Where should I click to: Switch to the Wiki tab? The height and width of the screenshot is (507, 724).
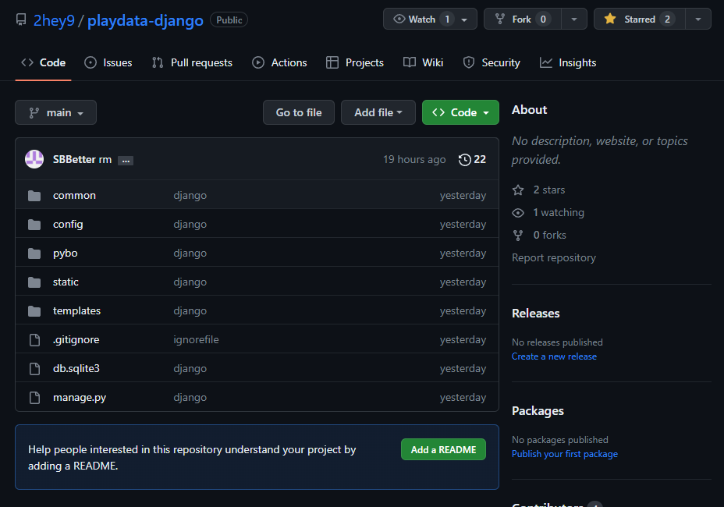point(423,62)
